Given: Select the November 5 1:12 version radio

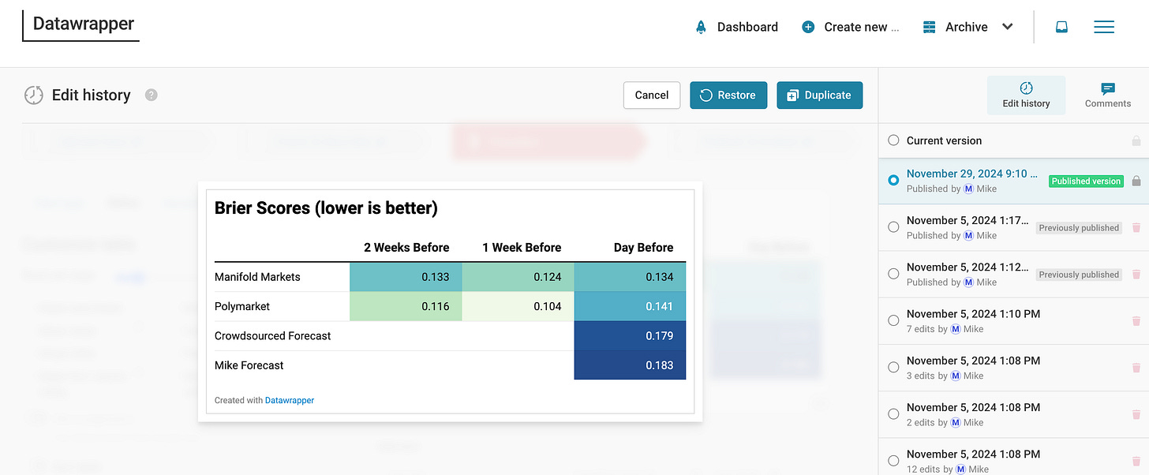Looking at the screenshot, I should pyautogui.click(x=893, y=274).
